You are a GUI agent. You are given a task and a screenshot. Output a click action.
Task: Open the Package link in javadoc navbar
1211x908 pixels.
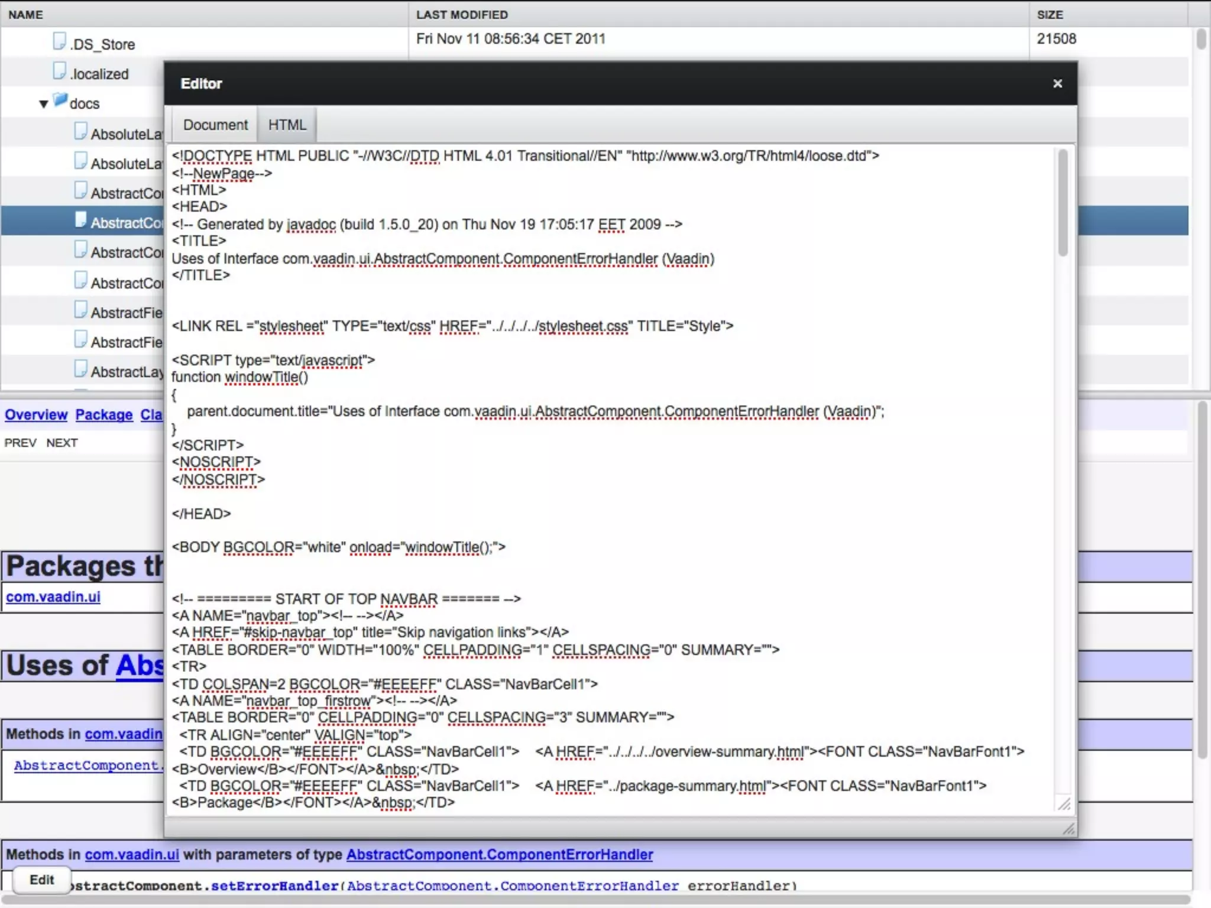click(104, 415)
